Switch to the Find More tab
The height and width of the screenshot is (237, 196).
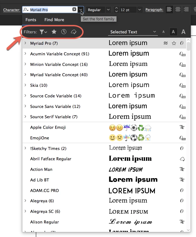tap(54, 20)
